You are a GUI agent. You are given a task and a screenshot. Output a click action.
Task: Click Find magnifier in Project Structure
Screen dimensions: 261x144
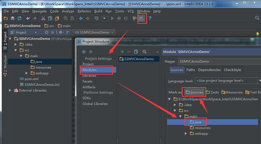(145, 52)
